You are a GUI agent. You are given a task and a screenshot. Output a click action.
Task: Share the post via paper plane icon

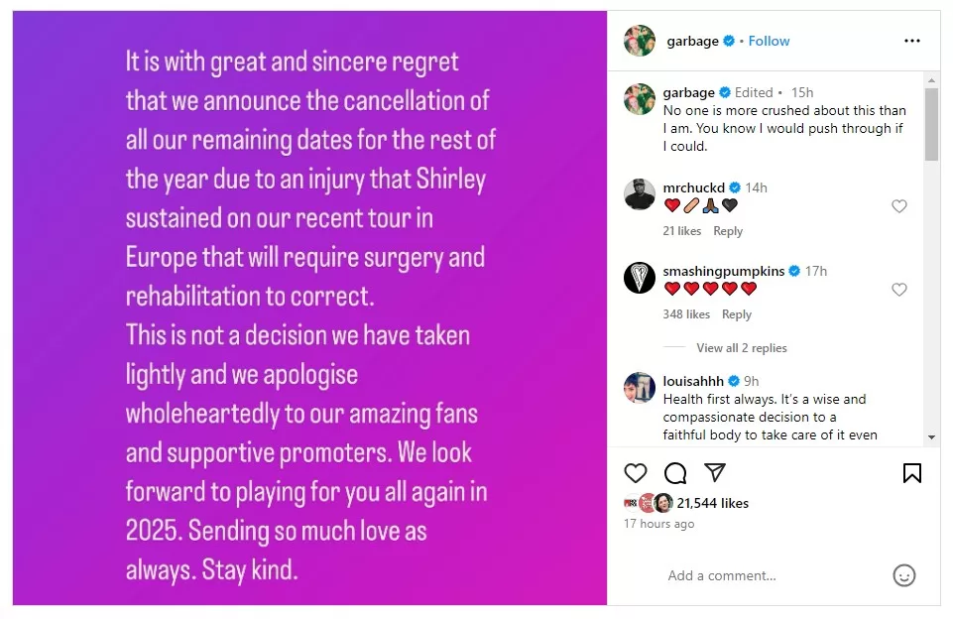click(x=714, y=473)
